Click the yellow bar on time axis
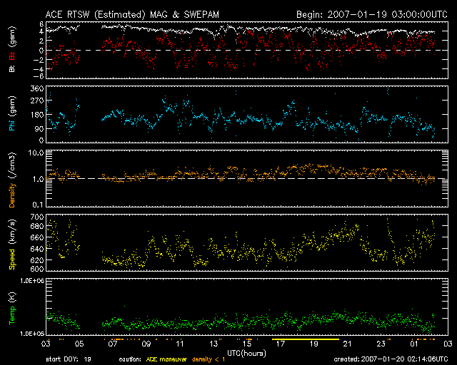This screenshot has width=457, height=365. pos(304,339)
